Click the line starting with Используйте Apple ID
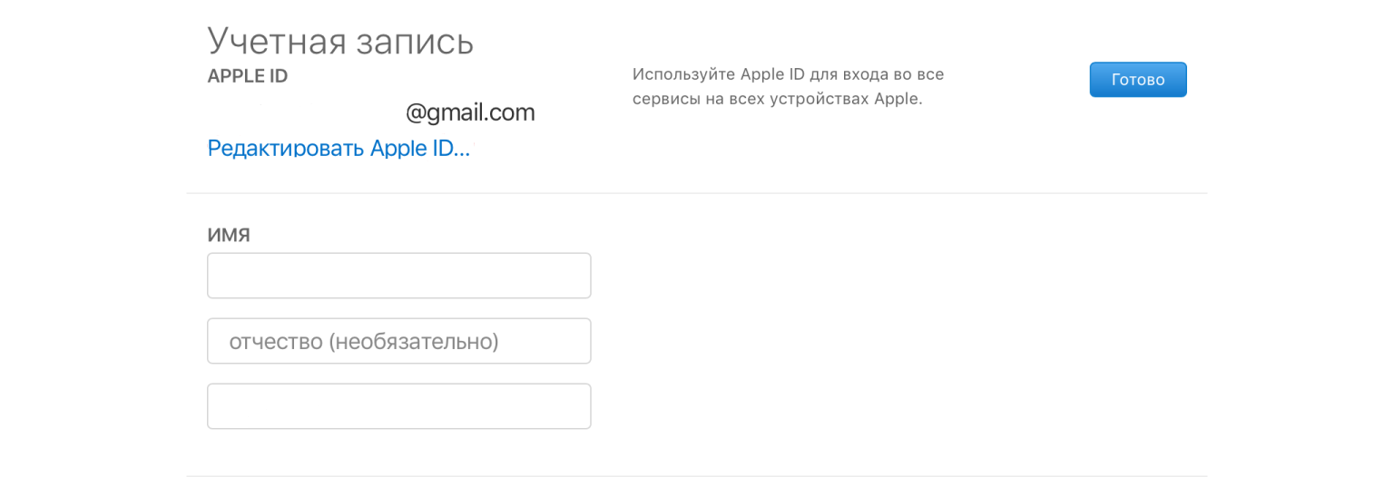Screen dimensions: 1394x477 coord(788,73)
